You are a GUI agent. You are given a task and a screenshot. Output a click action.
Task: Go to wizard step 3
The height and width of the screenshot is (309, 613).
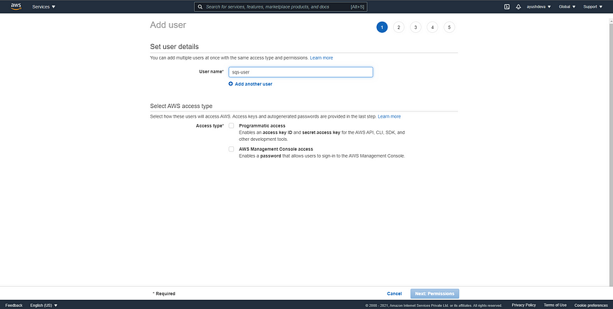coord(415,27)
